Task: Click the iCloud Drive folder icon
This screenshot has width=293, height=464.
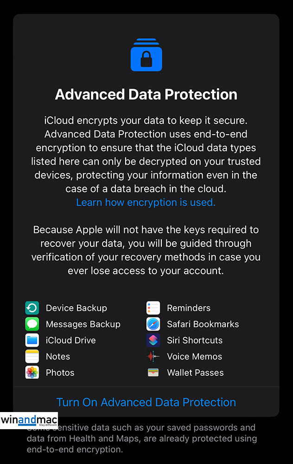Action: (32, 340)
